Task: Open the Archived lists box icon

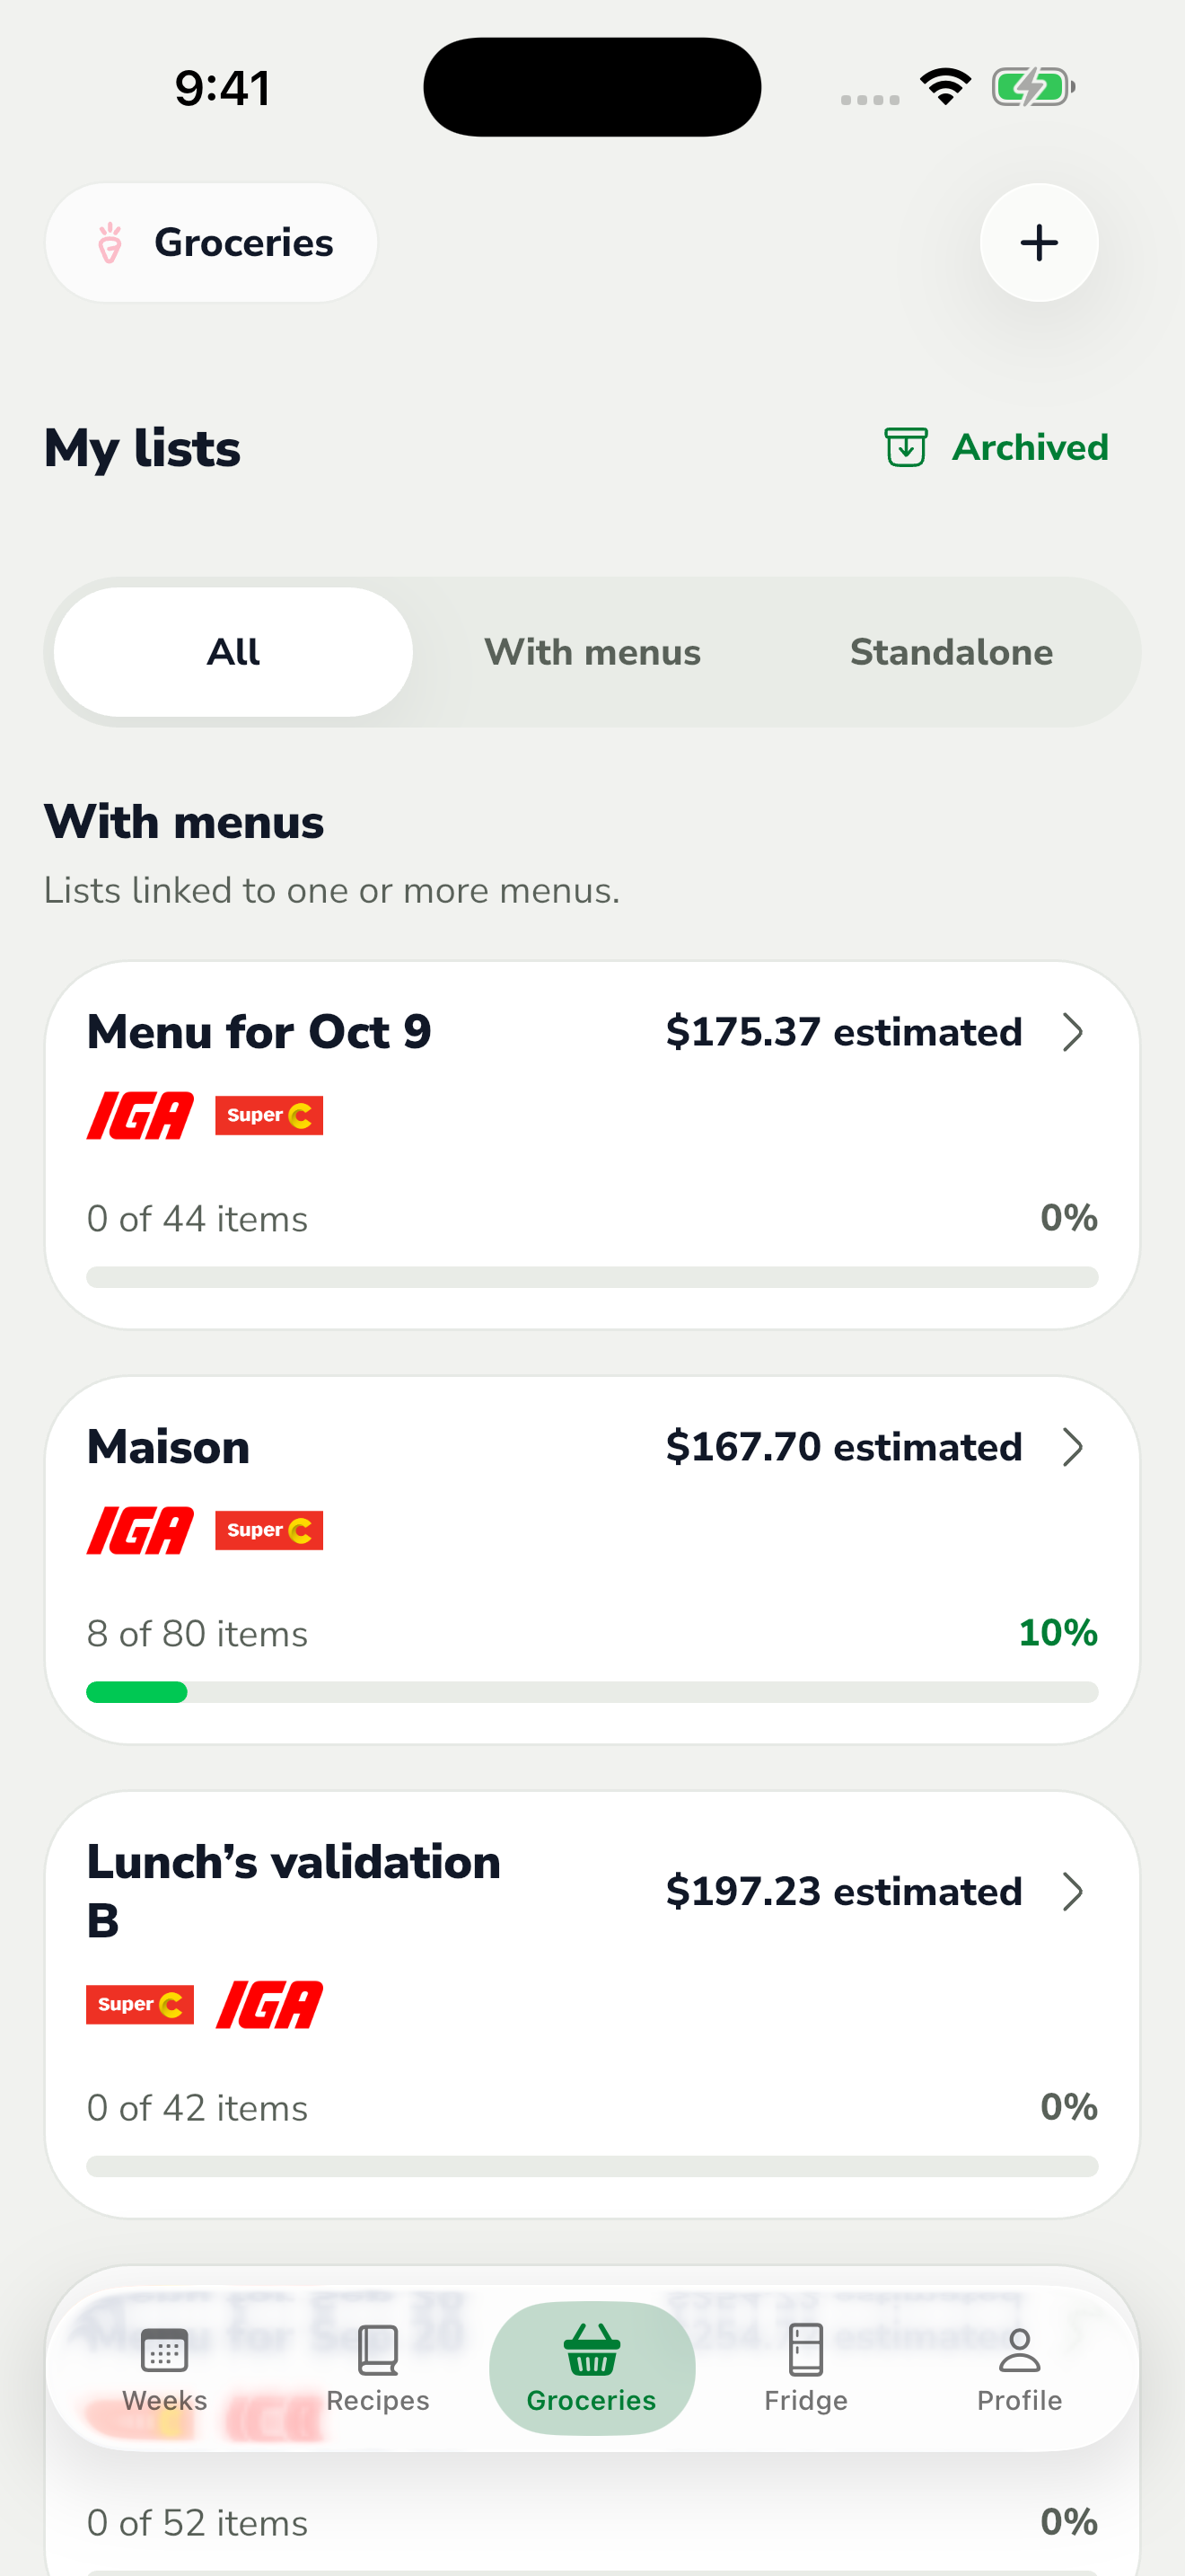Action: [x=905, y=447]
